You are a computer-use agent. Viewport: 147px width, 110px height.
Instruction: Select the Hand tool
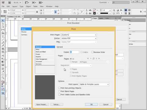pyautogui.click(x=3, y=75)
